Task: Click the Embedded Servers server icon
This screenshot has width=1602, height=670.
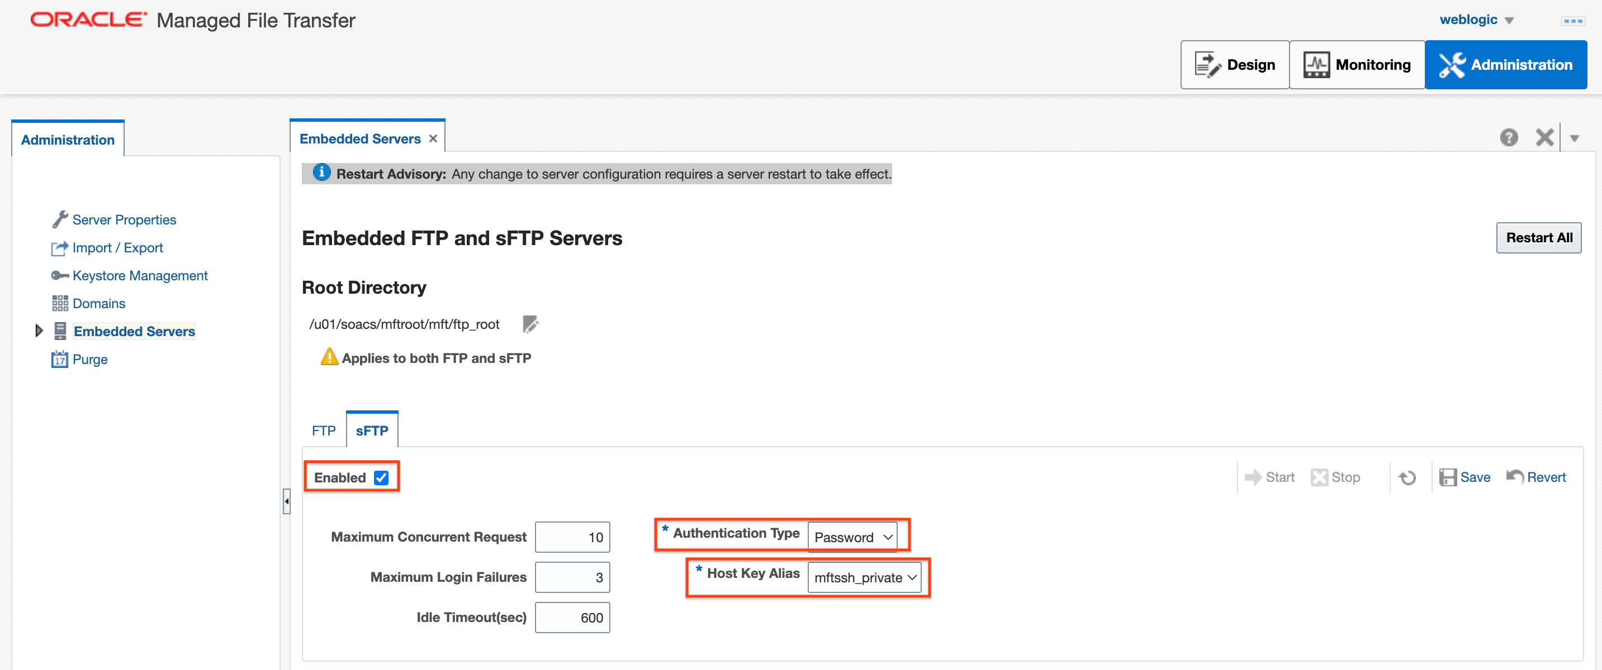Action: (x=60, y=331)
